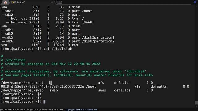Click the '665.1M' size value
Image resolution: width=198 pixels, height=111 pixels.
tap(58, 41)
